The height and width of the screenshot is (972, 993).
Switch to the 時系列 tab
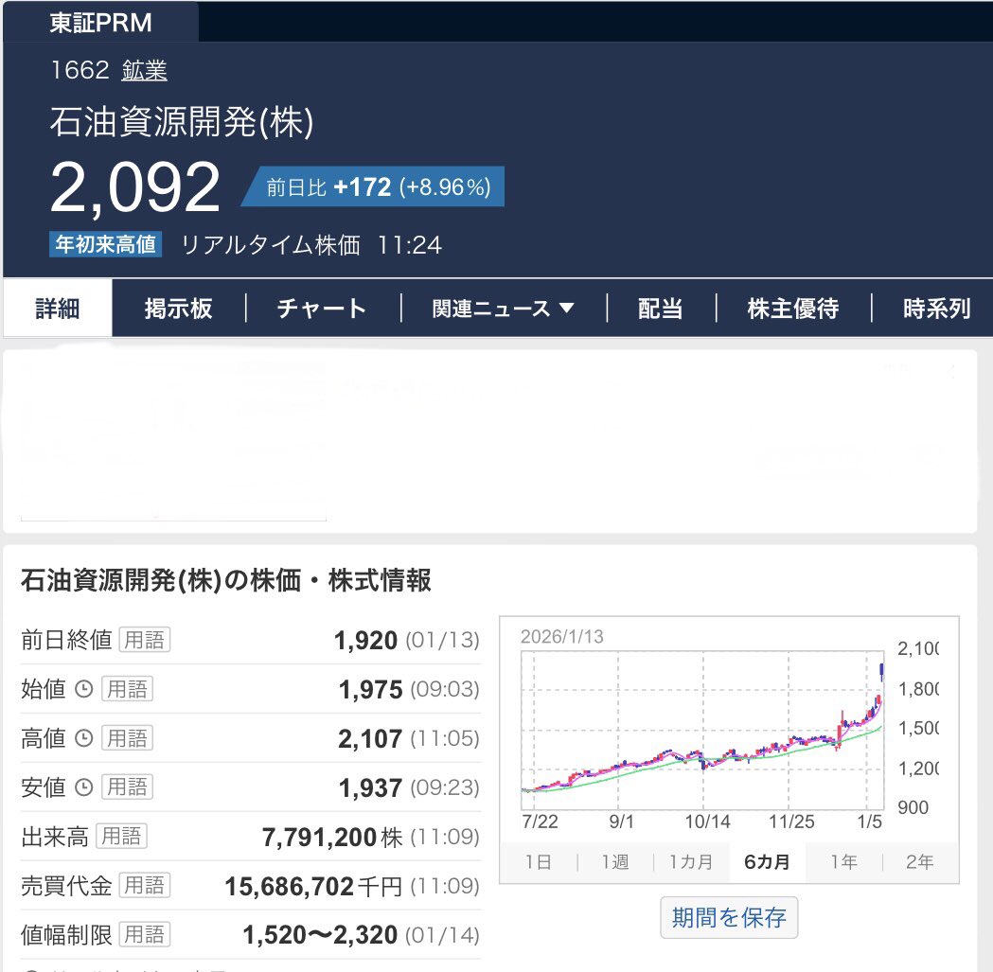click(936, 309)
